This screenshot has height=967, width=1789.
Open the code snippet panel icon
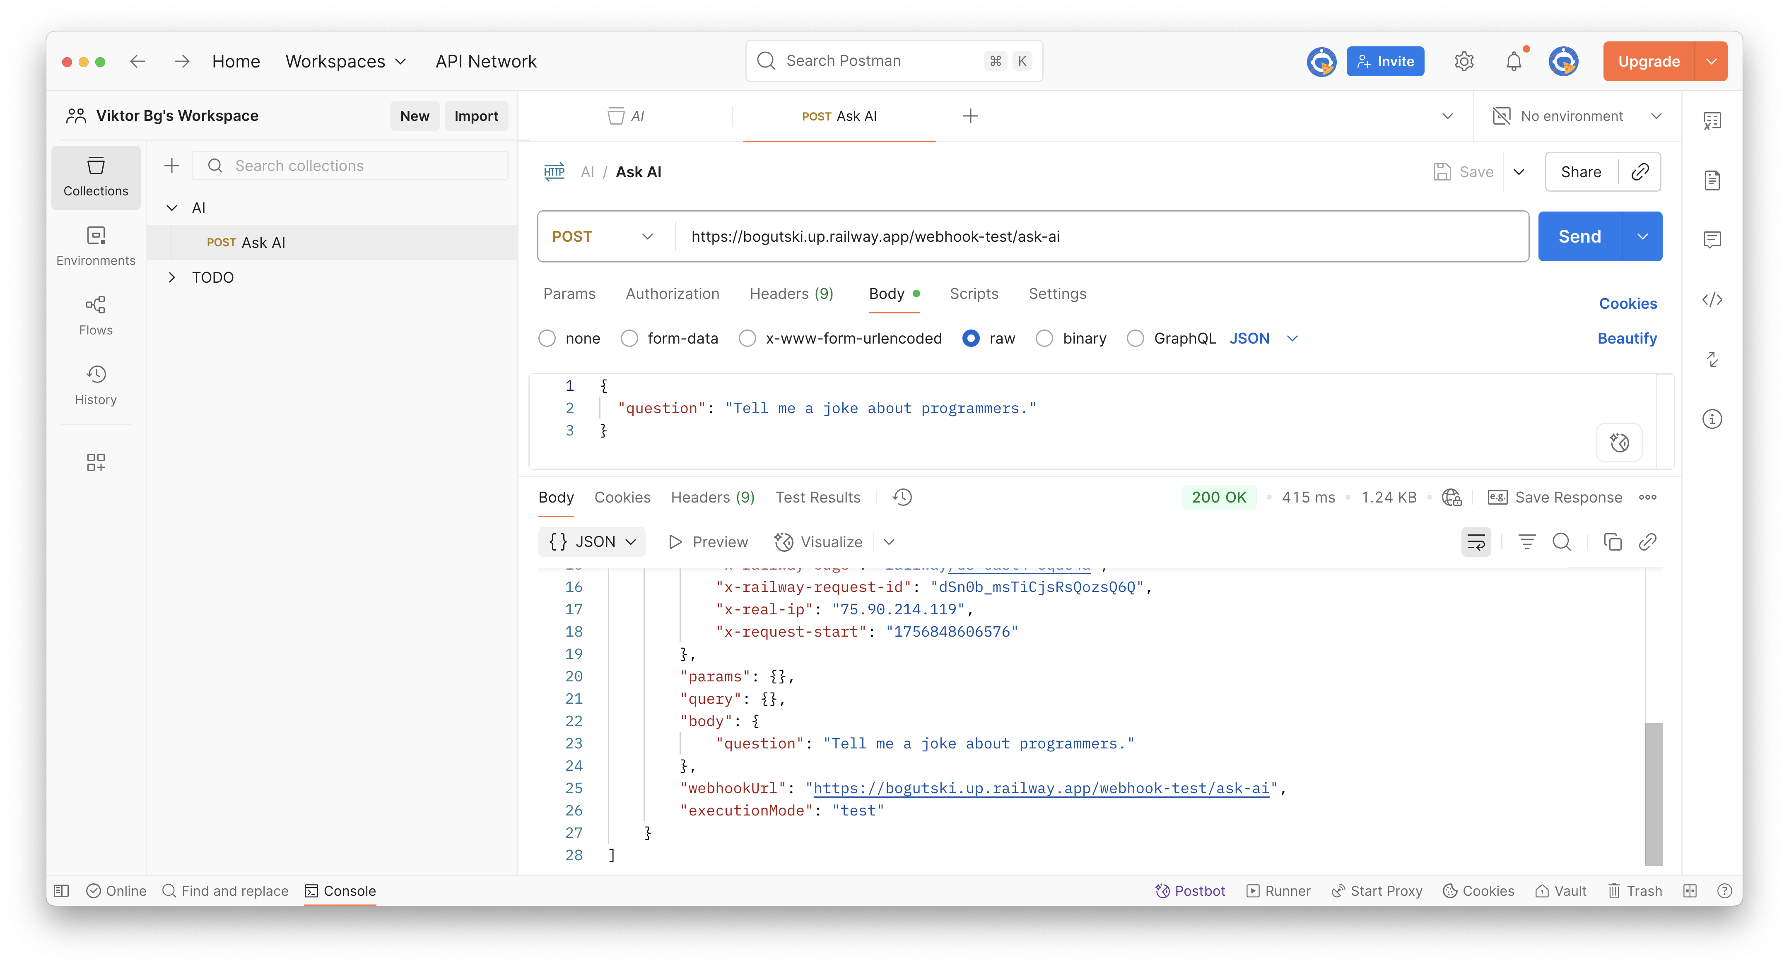[x=1712, y=300]
